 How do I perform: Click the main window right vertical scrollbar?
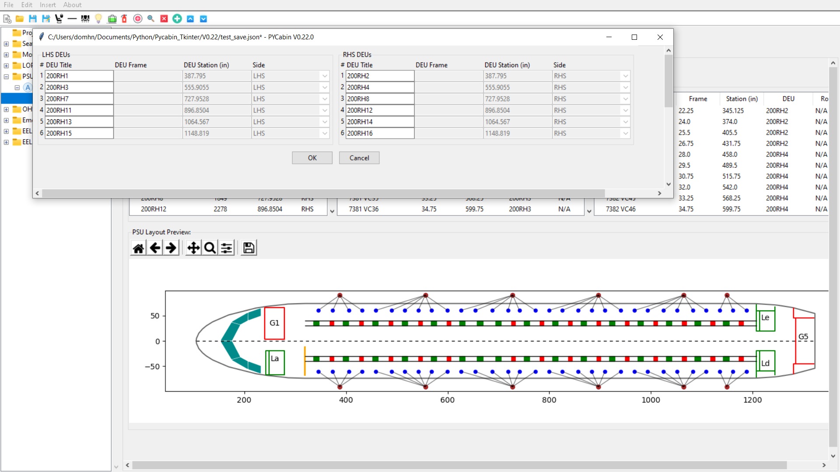tap(833, 258)
